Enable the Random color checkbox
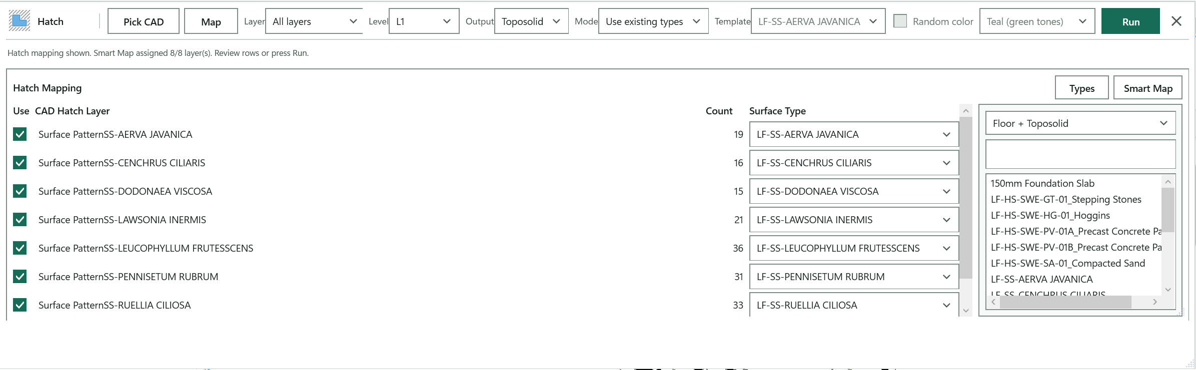1196x370 pixels. 900,21
